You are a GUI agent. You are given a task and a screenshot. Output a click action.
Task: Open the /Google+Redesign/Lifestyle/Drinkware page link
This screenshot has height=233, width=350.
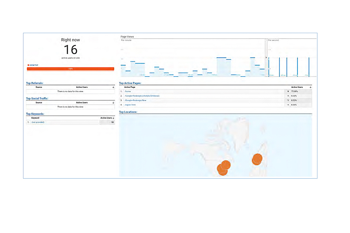(142, 96)
